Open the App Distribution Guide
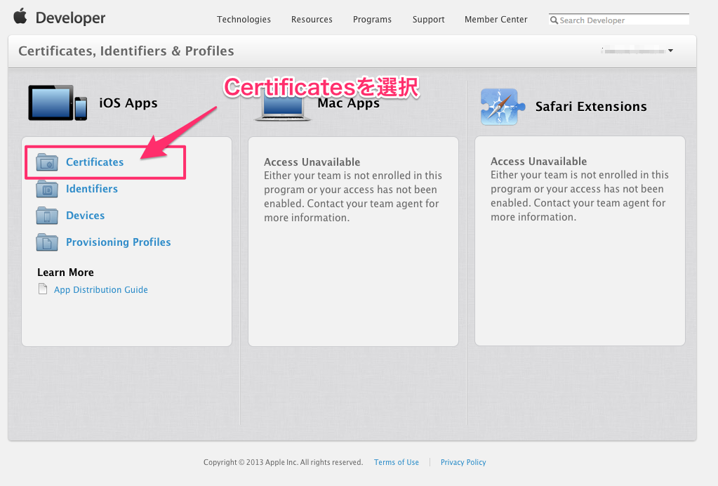The width and height of the screenshot is (718, 486). coord(100,289)
